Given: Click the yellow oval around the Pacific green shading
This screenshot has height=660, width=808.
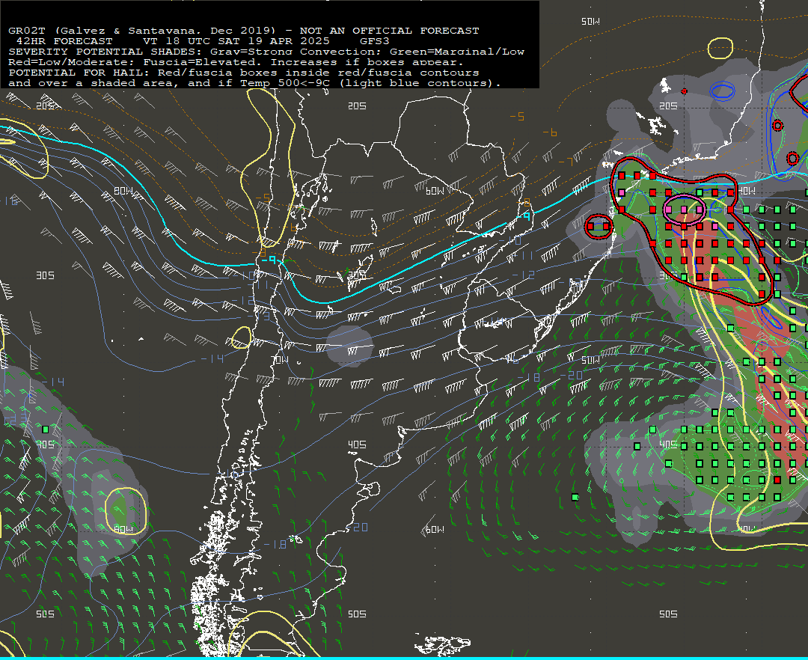Looking at the screenshot, I should click(x=126, y=510).
